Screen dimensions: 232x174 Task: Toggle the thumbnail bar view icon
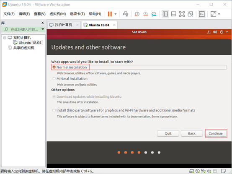pos(173,14)
